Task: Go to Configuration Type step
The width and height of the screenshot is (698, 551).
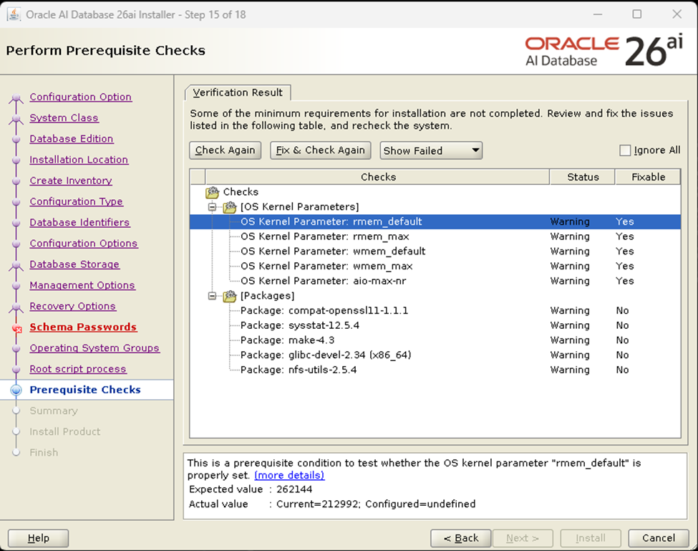Action: click(x=76, y=201)
